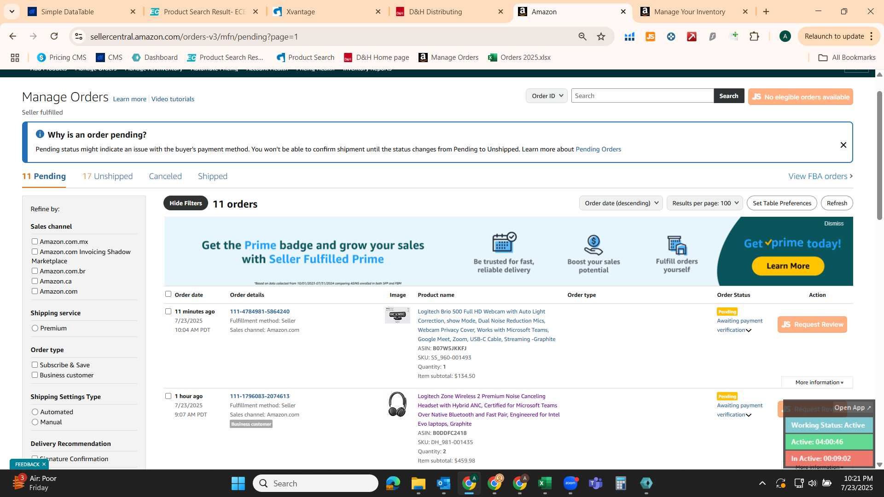Close the pending order info banner

tap(843, 145)
